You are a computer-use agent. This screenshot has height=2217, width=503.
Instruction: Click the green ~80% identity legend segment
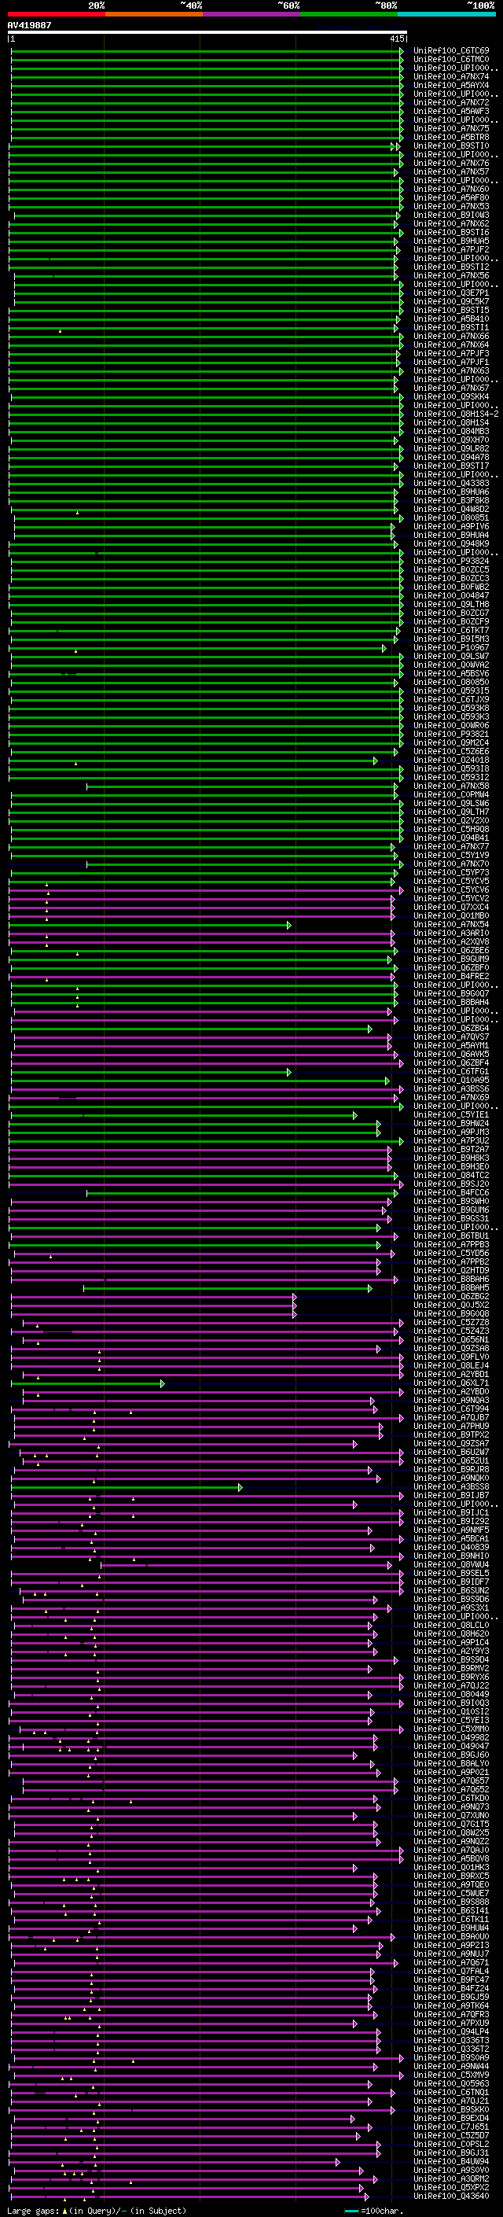click(x=349, y=14)
